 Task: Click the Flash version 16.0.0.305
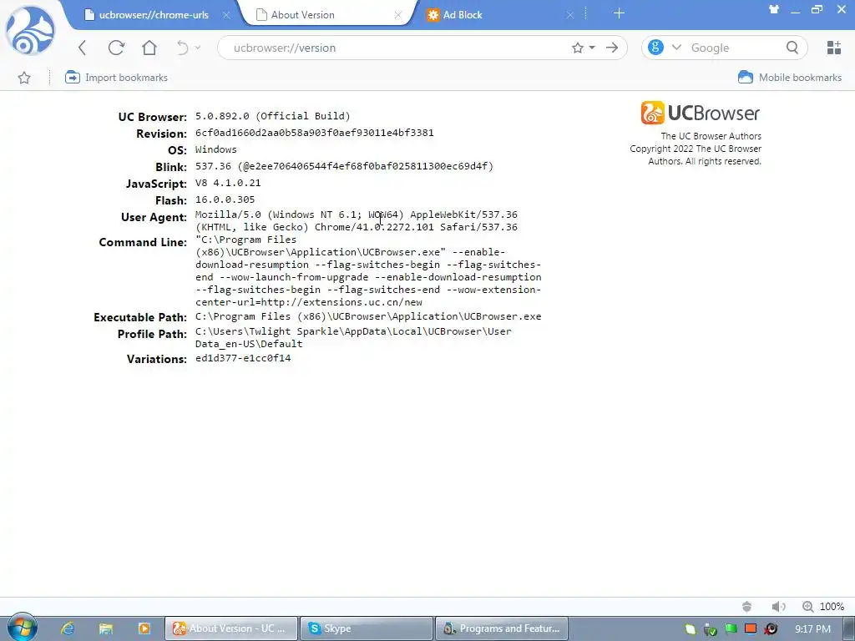[225, 199]
